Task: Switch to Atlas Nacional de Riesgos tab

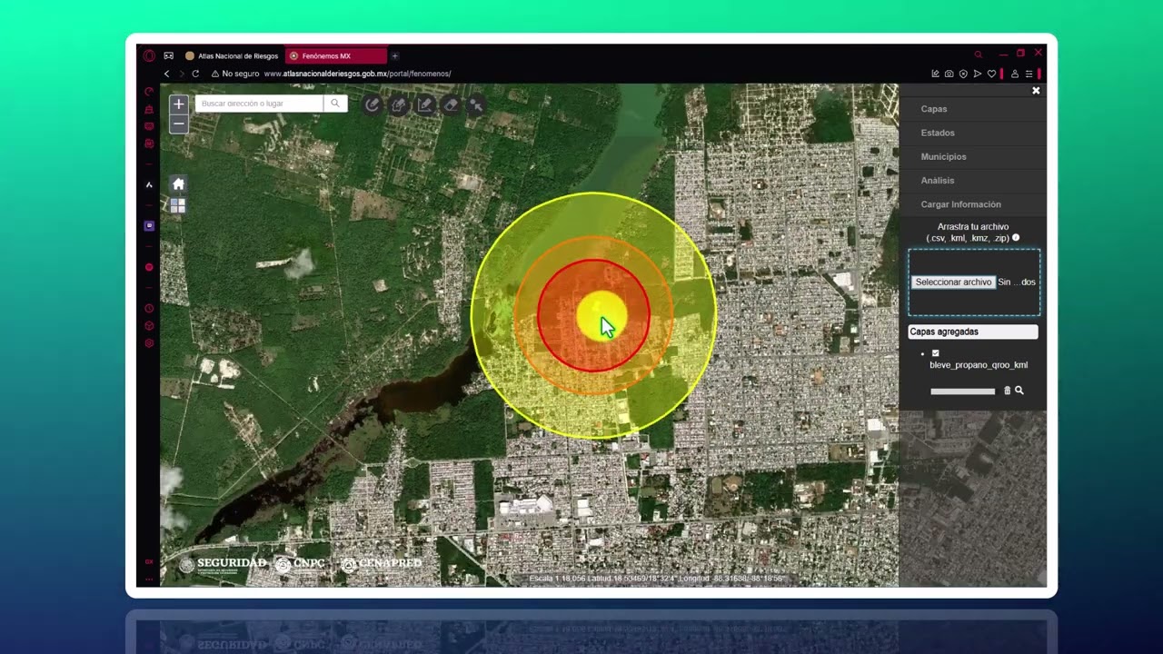Action: [x=232, y=55]
